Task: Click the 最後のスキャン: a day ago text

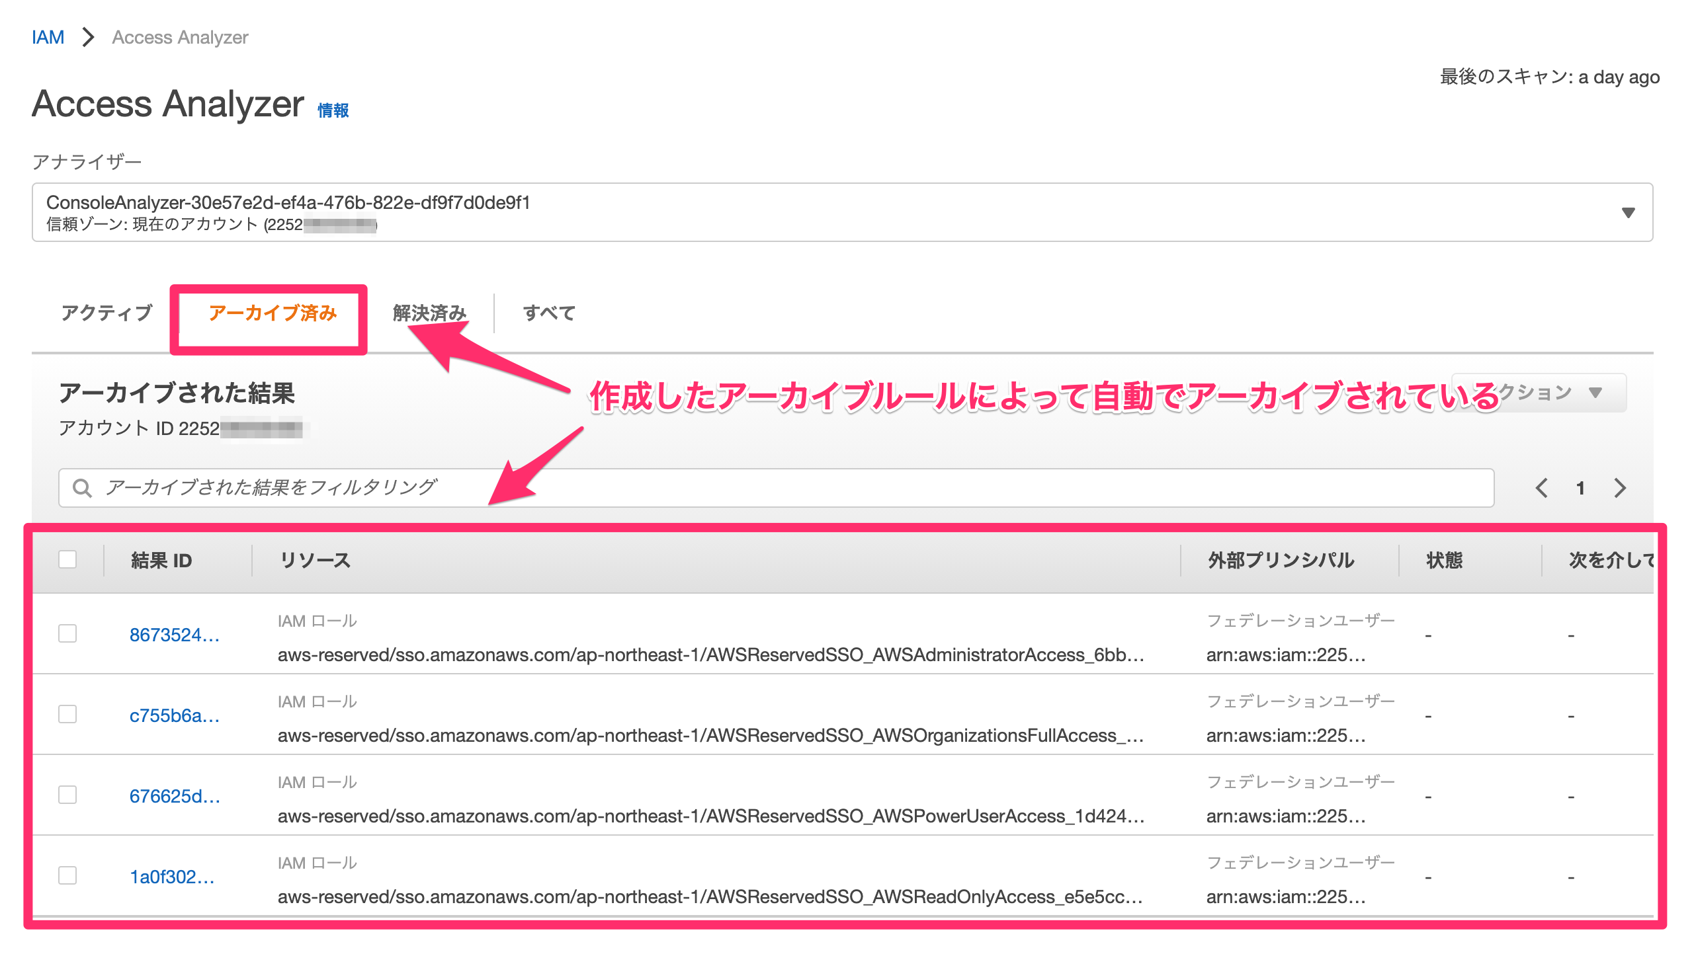Action: 1550,77
